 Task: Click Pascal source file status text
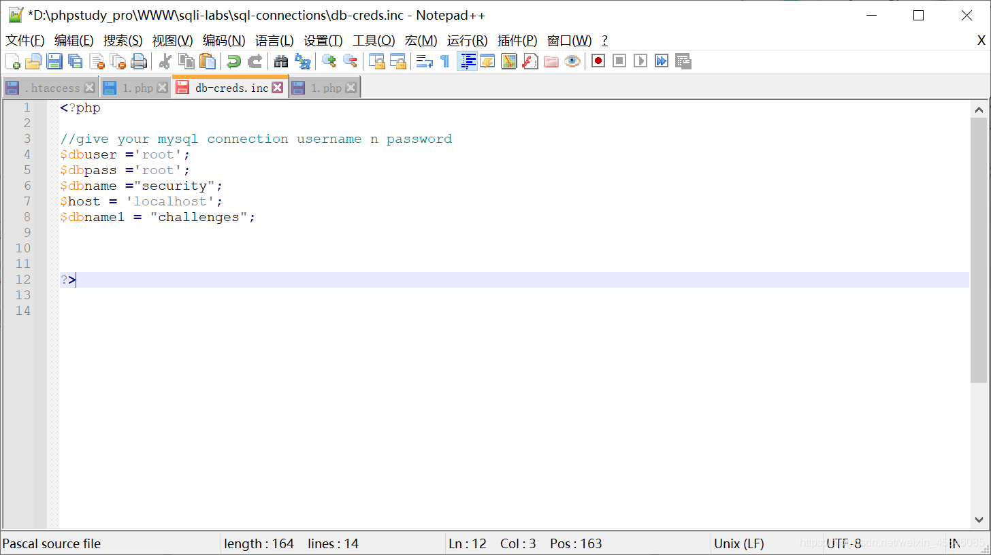(52, 543)
